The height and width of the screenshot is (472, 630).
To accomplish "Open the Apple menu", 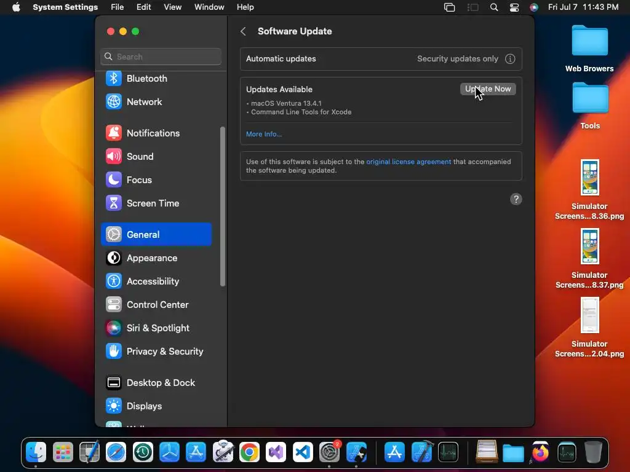I will pos(16,7).
